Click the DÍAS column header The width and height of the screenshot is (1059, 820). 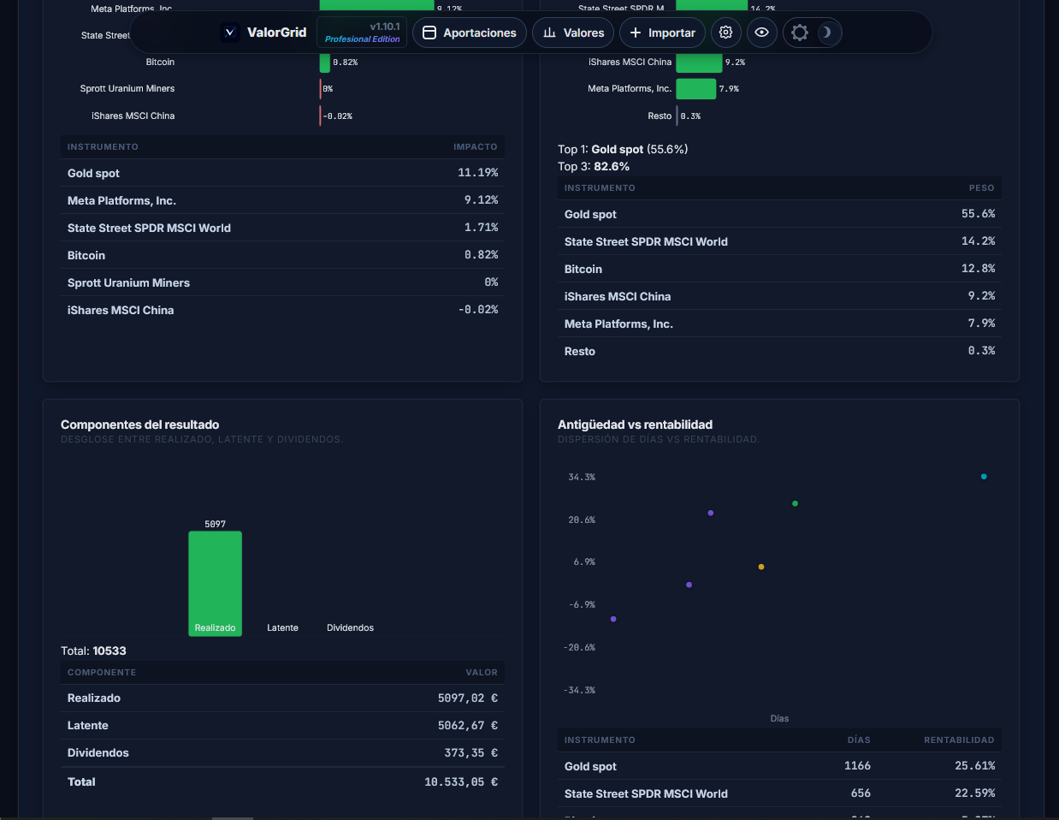pyautogui.click(x=859, y=740)
